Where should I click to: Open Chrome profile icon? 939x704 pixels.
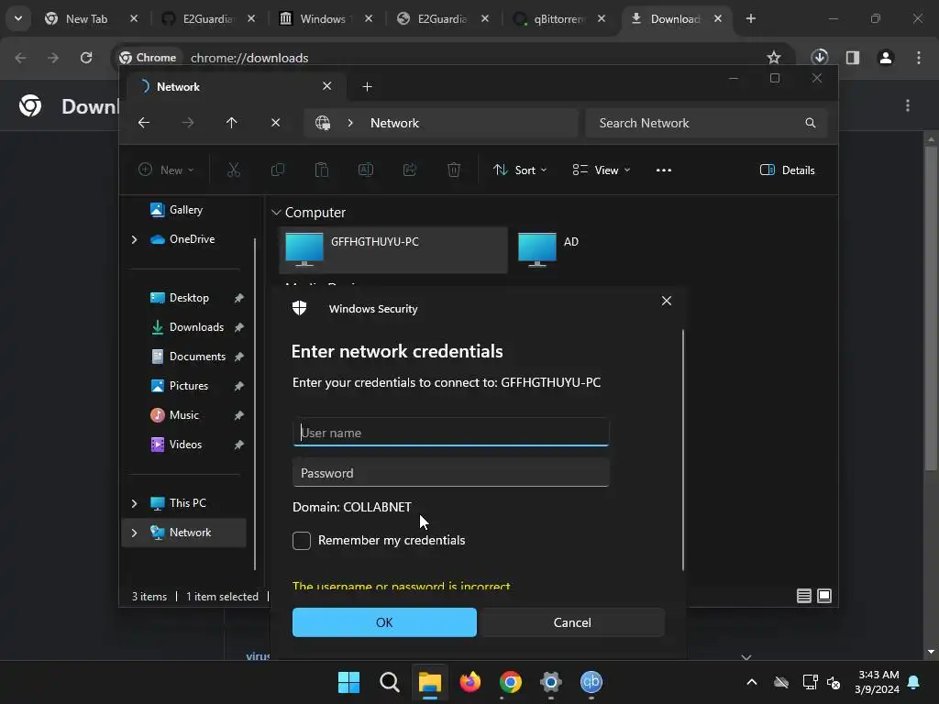tap(885, 58)
